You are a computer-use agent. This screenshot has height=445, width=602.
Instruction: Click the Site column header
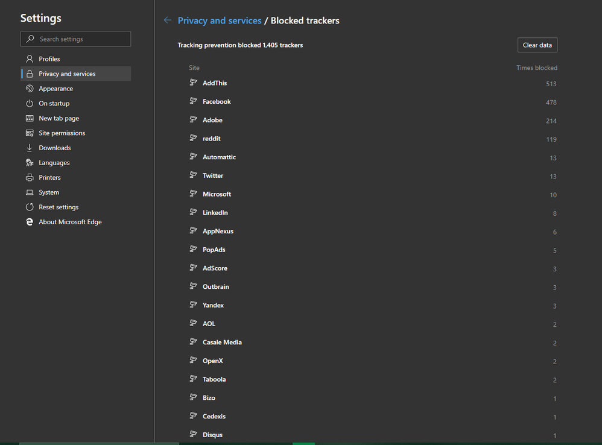pos(194,68)
